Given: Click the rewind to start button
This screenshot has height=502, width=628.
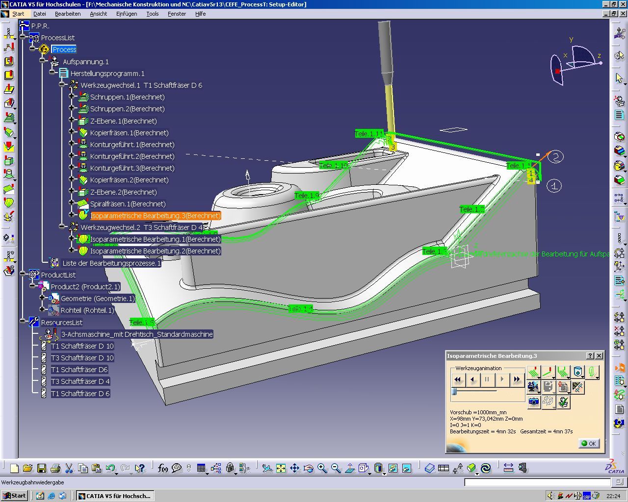Looking at the screenshot, I should click(x=458, y=379).
